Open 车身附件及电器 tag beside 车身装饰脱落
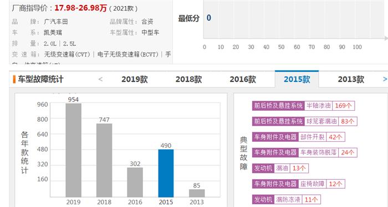 275,152
